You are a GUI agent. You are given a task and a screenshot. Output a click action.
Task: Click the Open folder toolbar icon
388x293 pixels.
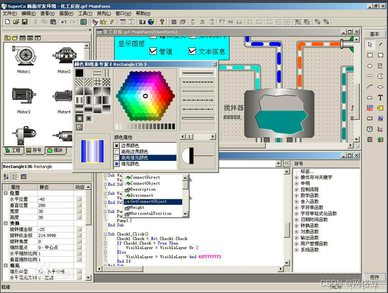pyautogui.click(x=16, y=22)
